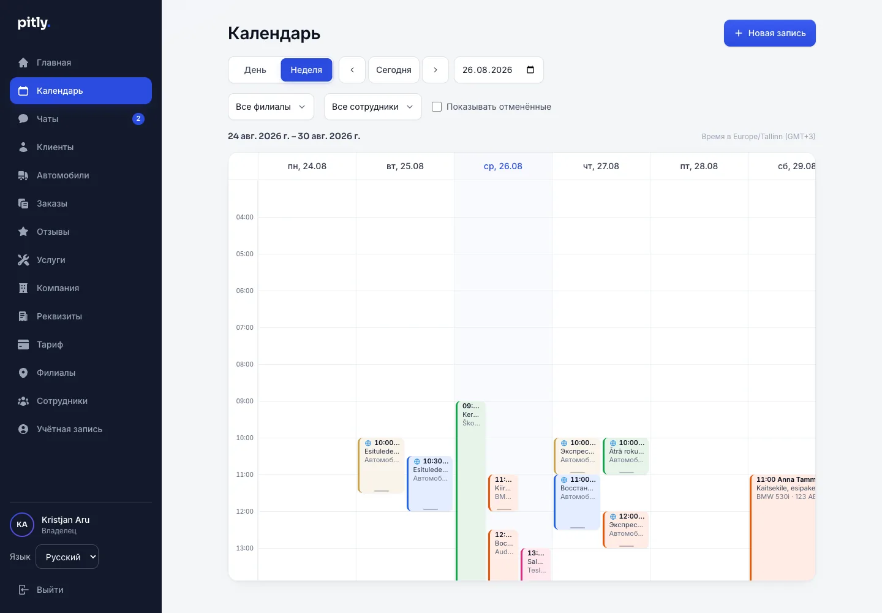Go to previous week with left arrow

(352, 70)
